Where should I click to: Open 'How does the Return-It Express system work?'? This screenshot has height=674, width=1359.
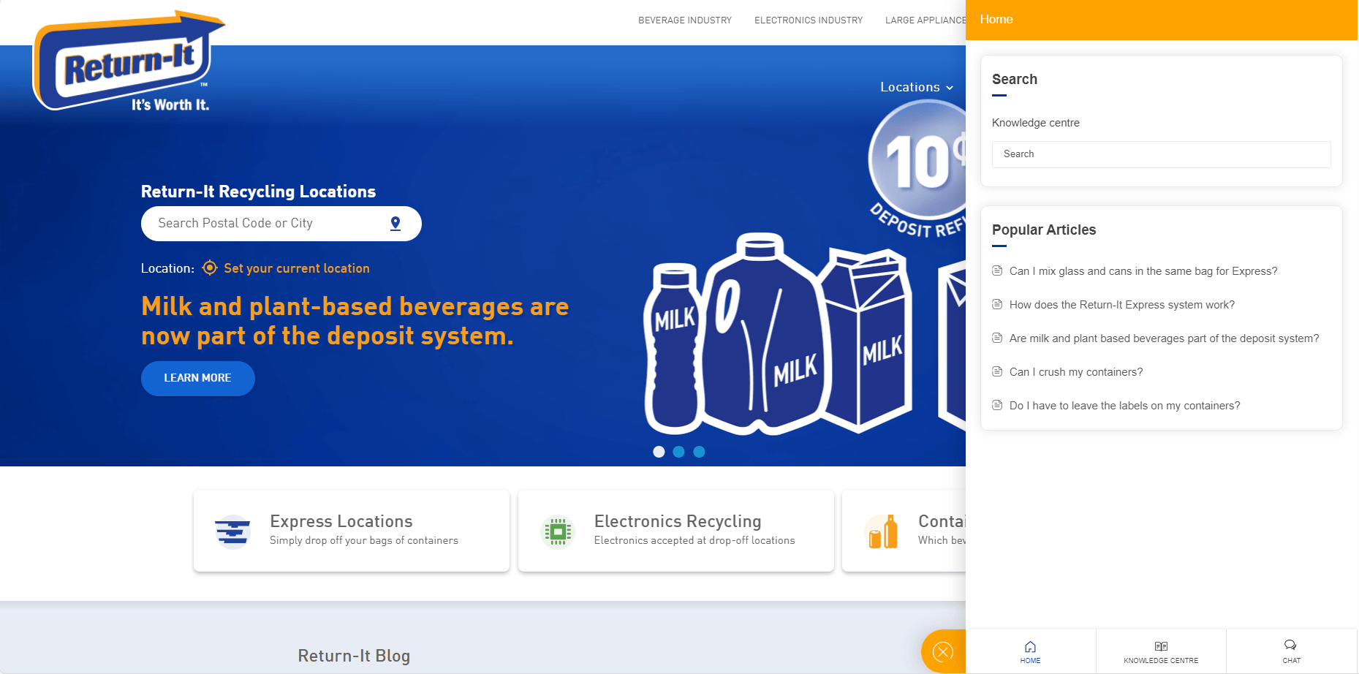pos(1122,305)
